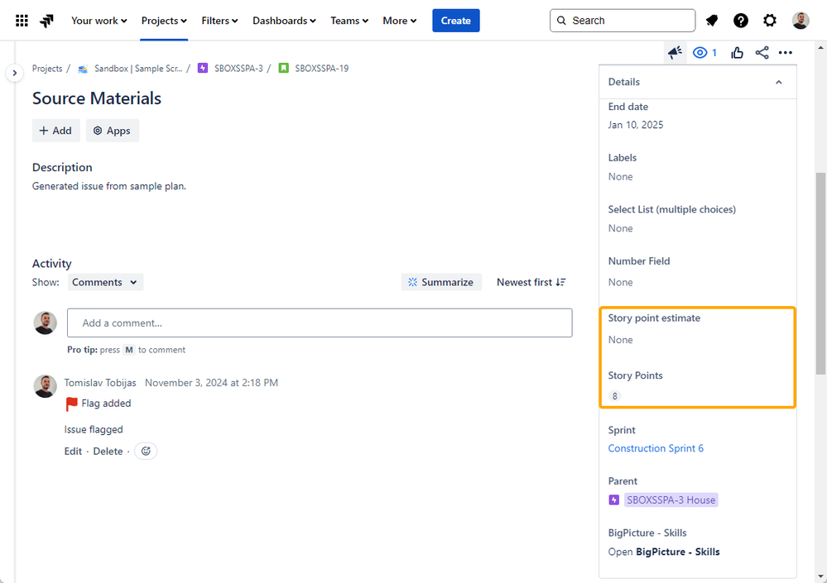Open the Your work menu
Image resolution: width=827 pixels, height=583 pixels.
[99, 21]
